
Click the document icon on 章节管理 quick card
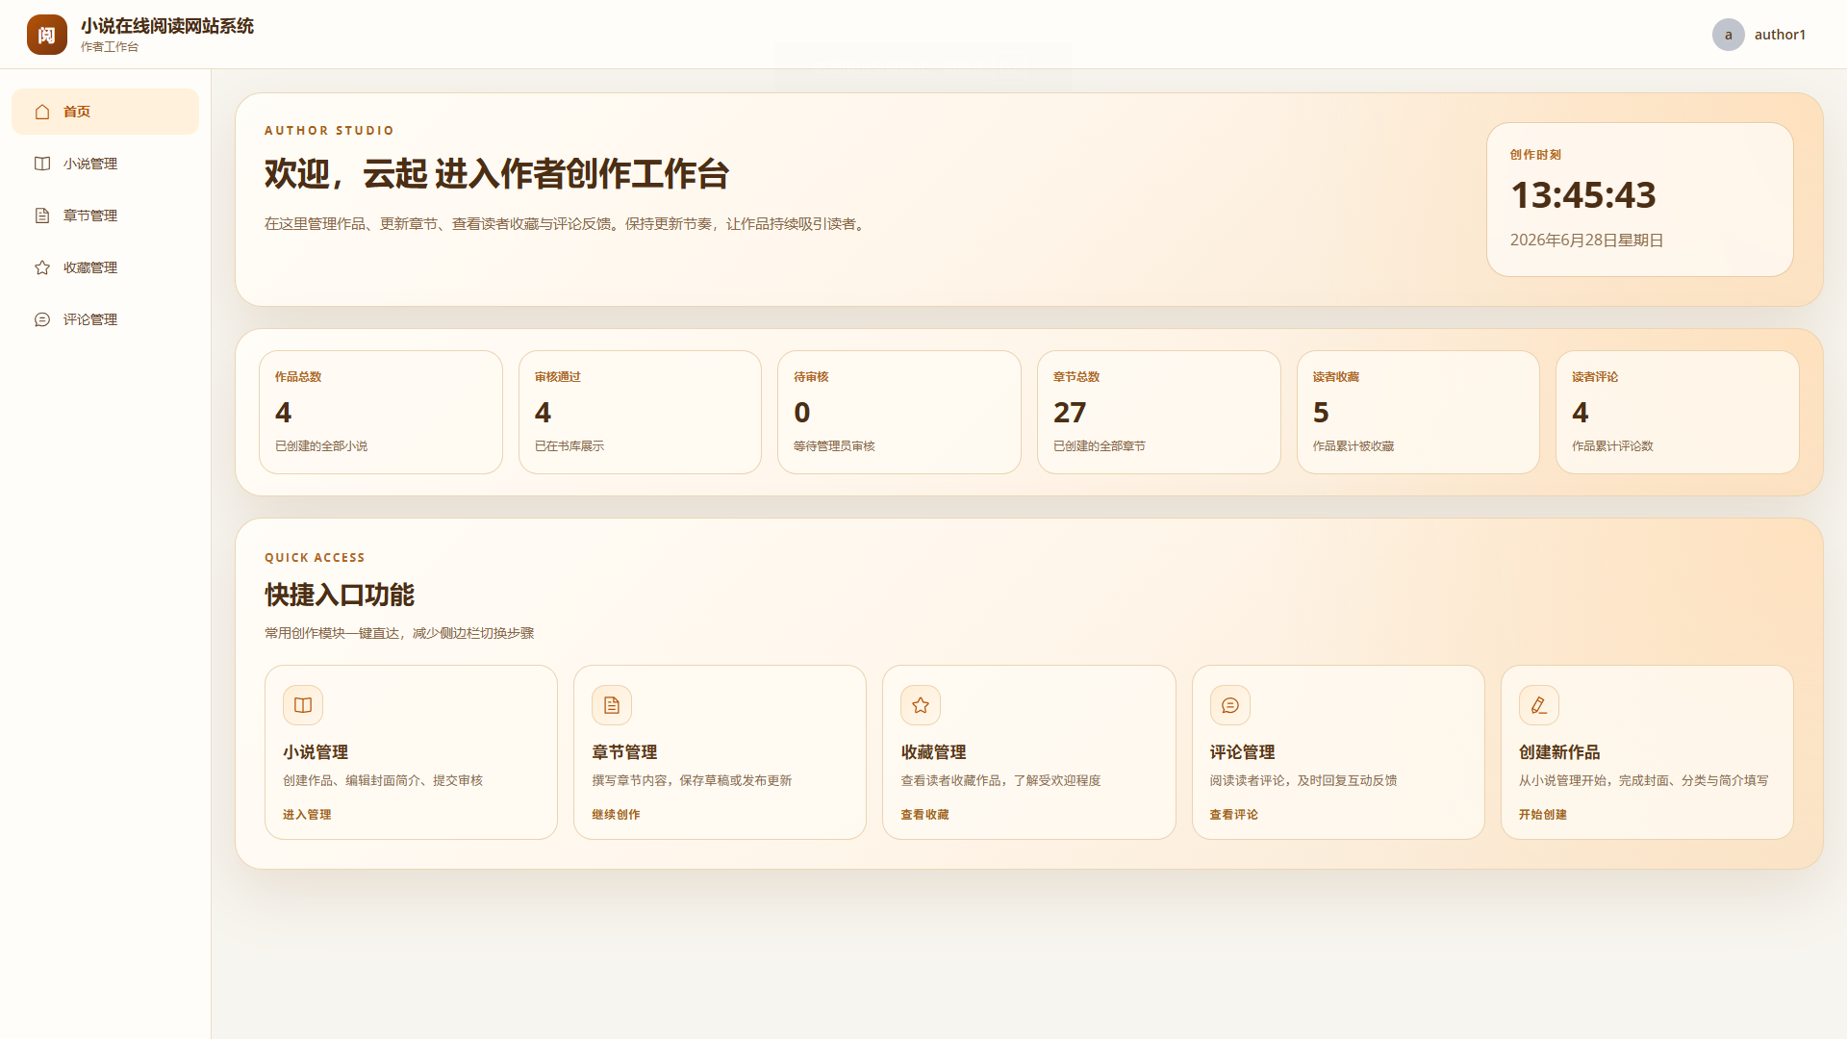tap(612, 705)
